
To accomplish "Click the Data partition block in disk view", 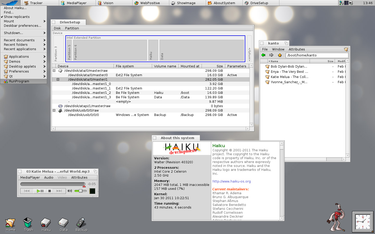I will [202, 50].
